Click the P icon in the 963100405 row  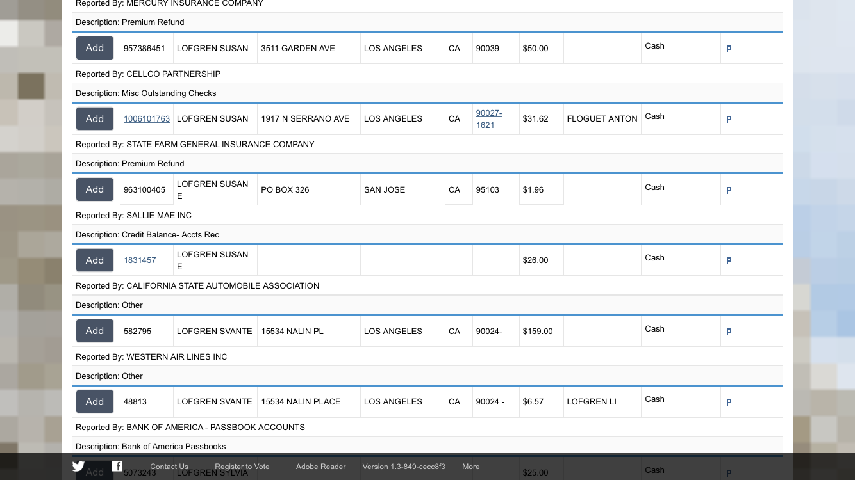(x=729, y=190)
